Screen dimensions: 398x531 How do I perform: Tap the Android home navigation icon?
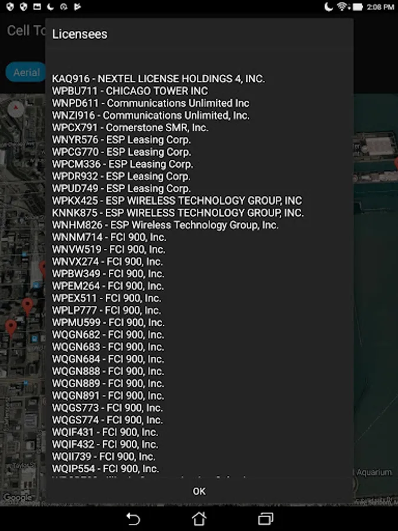click(x=199, y=519)
